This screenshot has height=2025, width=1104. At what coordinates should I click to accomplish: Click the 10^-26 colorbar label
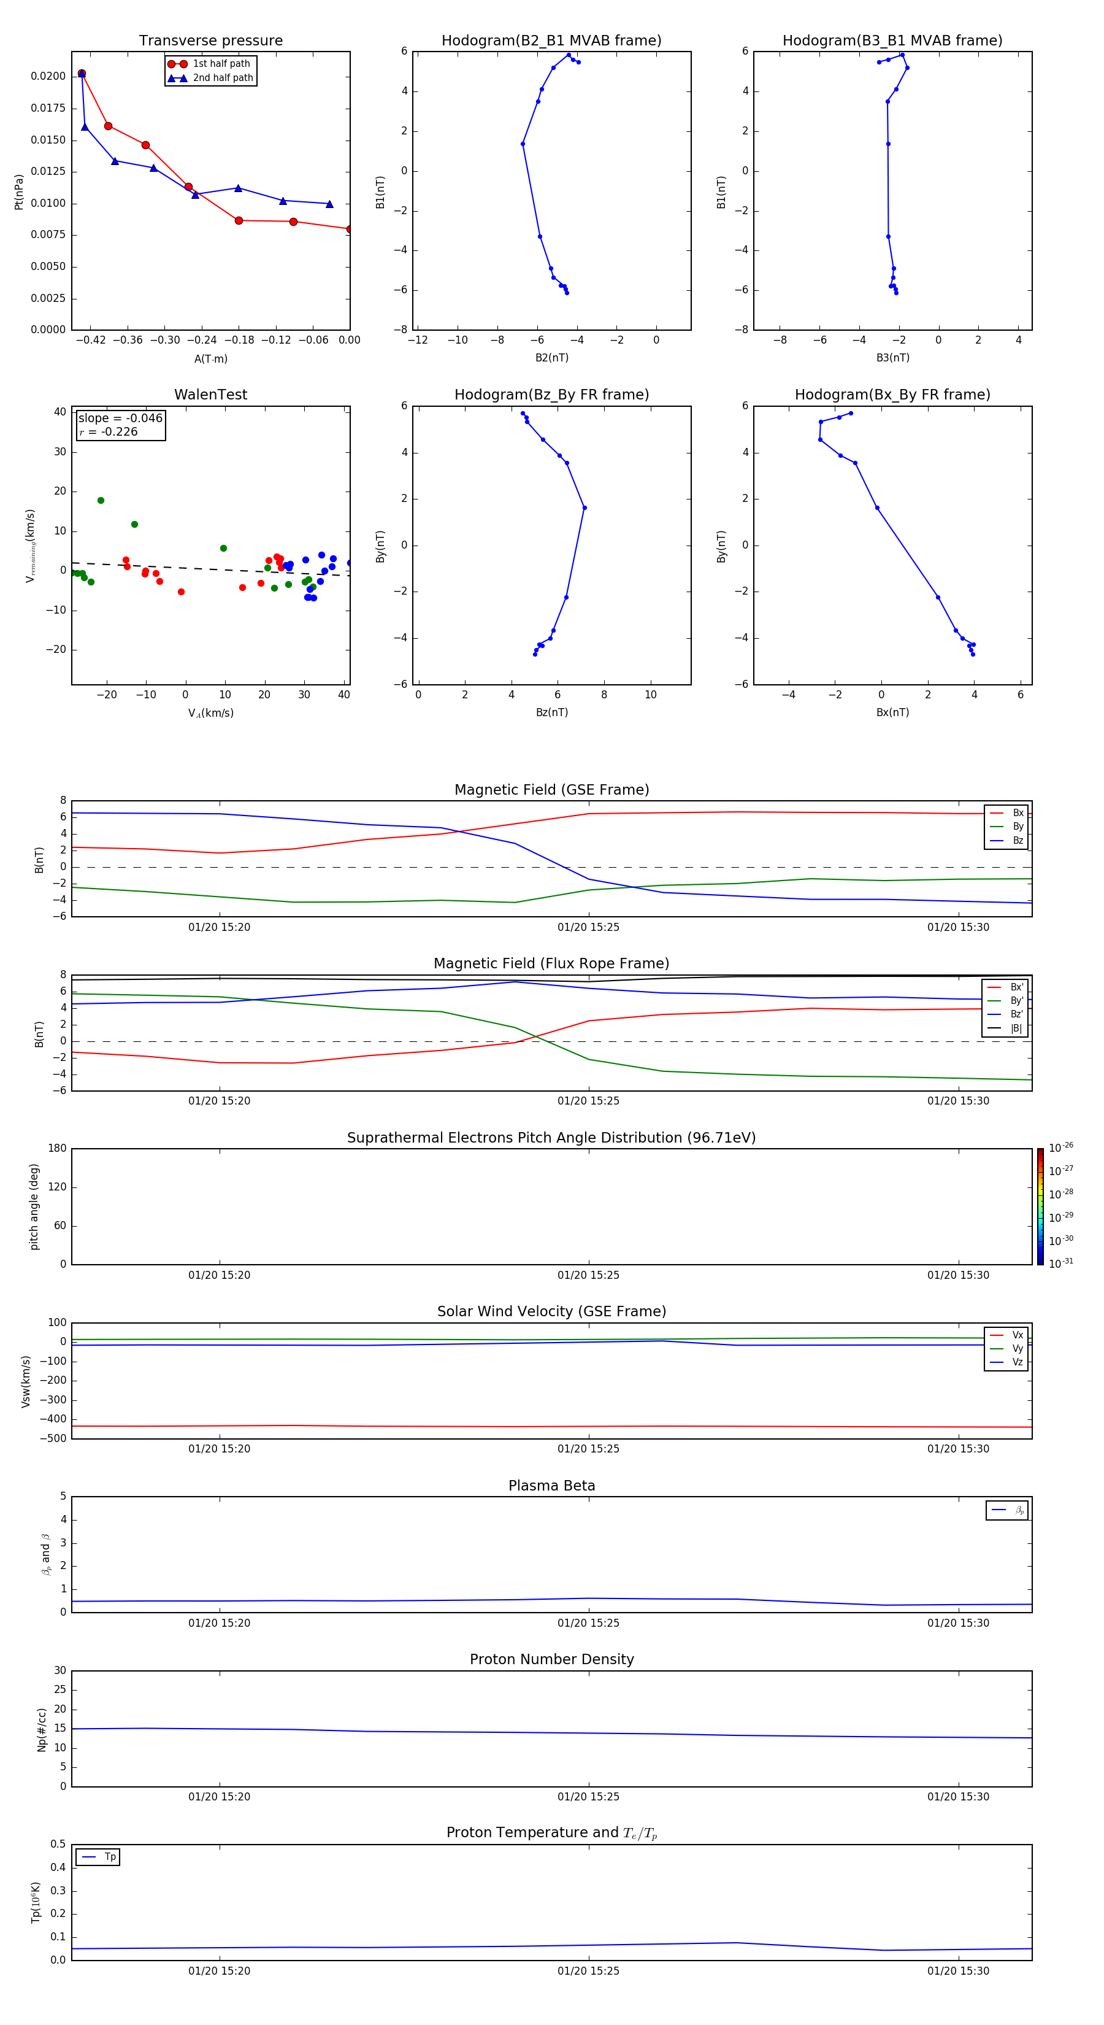1061,1147
